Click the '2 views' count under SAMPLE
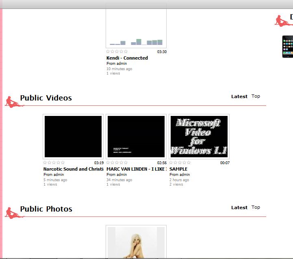The image size is (293, 259). [x=176, y=184]
